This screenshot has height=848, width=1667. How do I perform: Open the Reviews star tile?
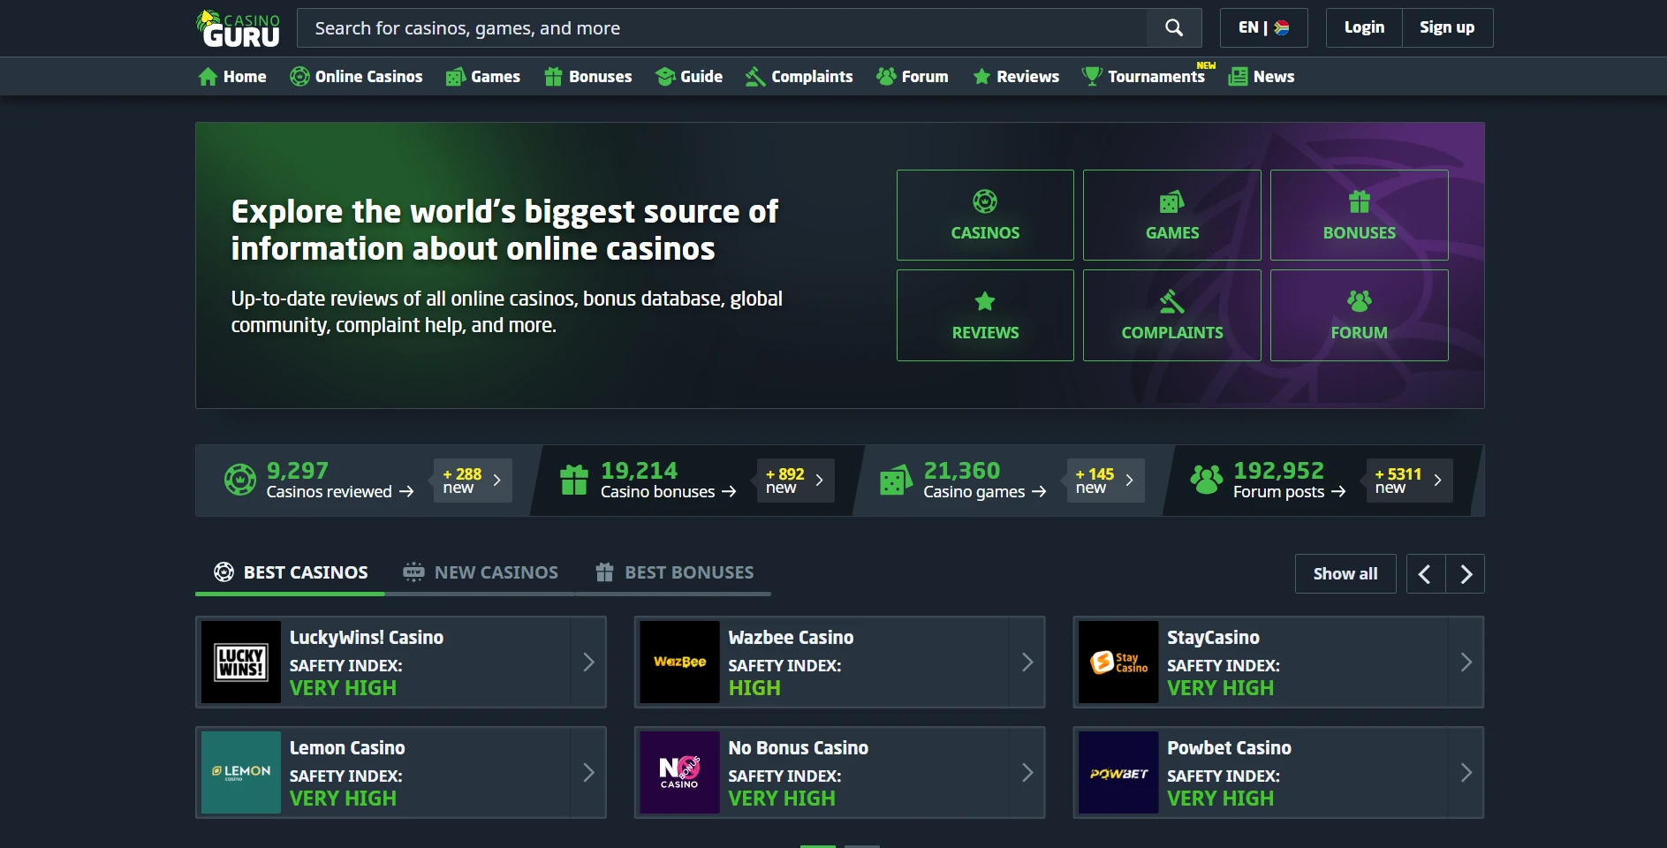click(984, 315)
